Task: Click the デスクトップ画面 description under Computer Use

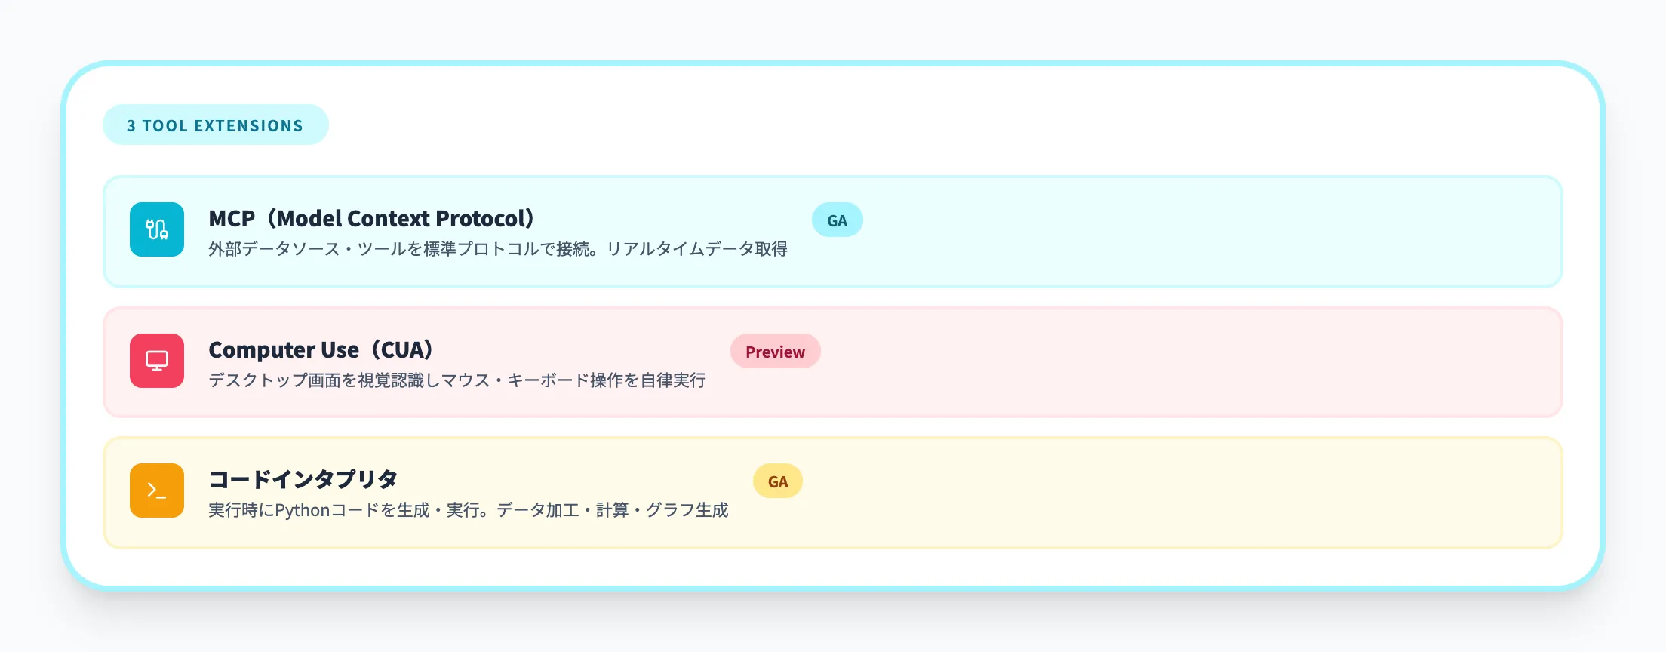Action: point(457,380)
